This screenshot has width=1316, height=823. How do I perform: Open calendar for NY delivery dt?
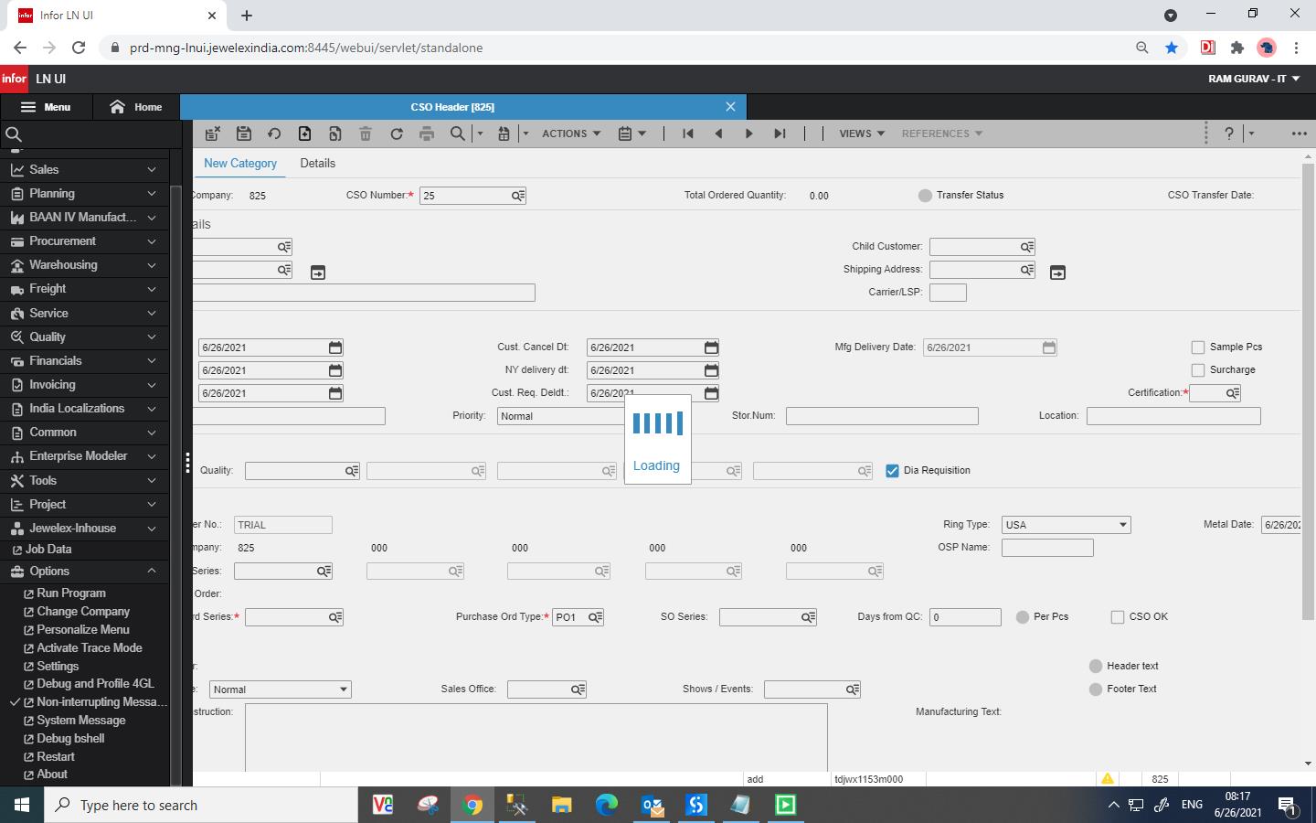[711, 370]
